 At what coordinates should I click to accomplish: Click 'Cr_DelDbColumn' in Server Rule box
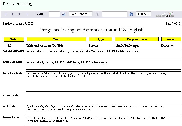pos(115,118)
